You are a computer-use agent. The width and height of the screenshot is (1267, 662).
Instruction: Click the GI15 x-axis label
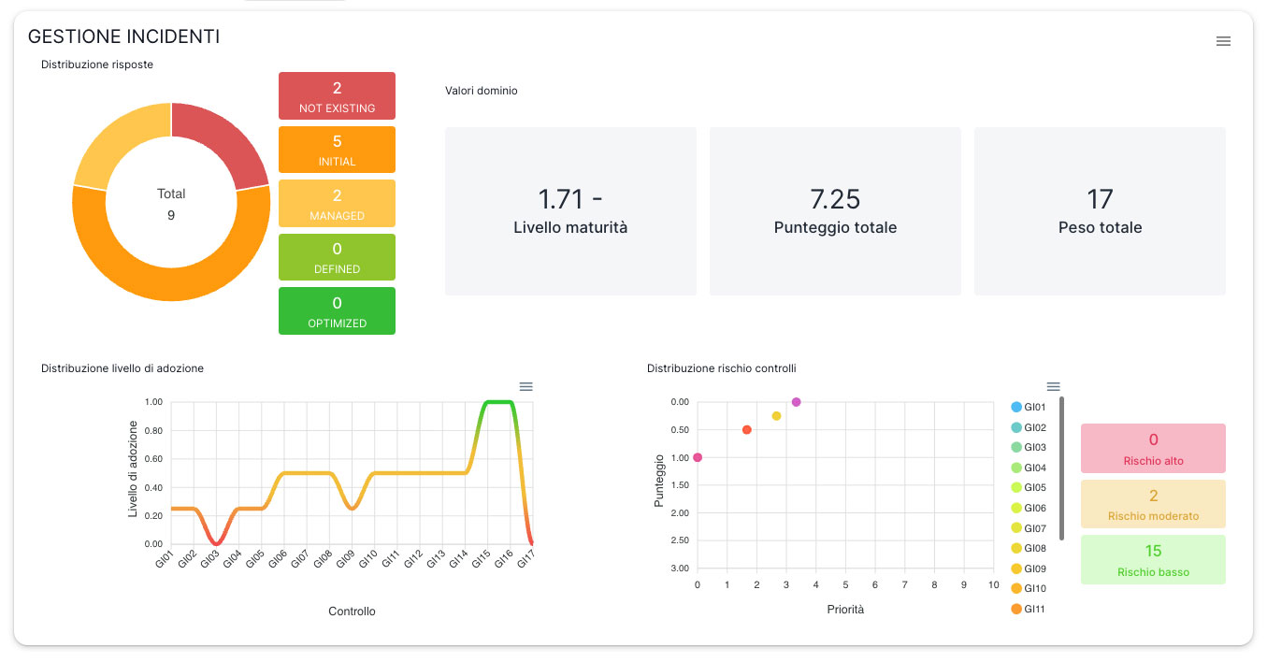pyautogui.click(x=480, y=560)
